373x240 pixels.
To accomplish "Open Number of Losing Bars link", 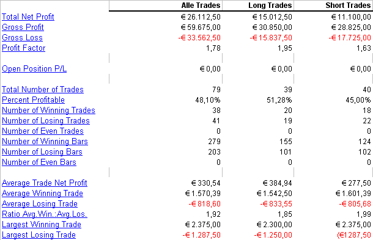I will pyautogui.click(x=42, y=152).
